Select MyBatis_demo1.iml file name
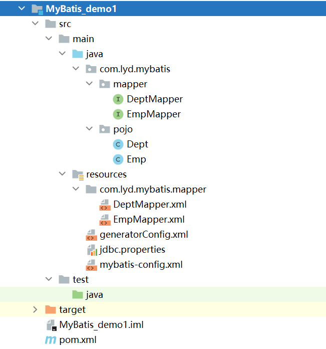Viewport: 326px width, 349px height. coord(101,325)
